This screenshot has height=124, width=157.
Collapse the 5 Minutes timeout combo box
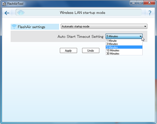(124, 36)
